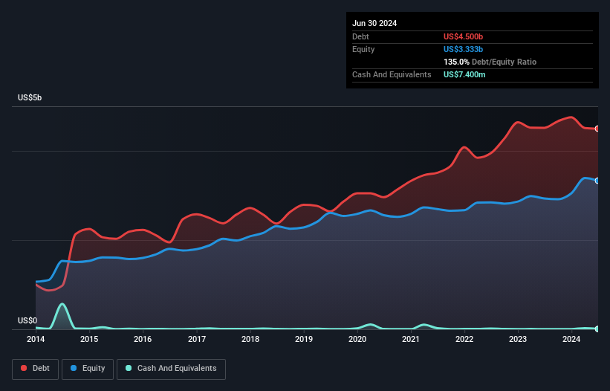This screenshot has width=610, height=391.
Task: Click the teal Cash endpoint marker
Action: tap(597, 329)
